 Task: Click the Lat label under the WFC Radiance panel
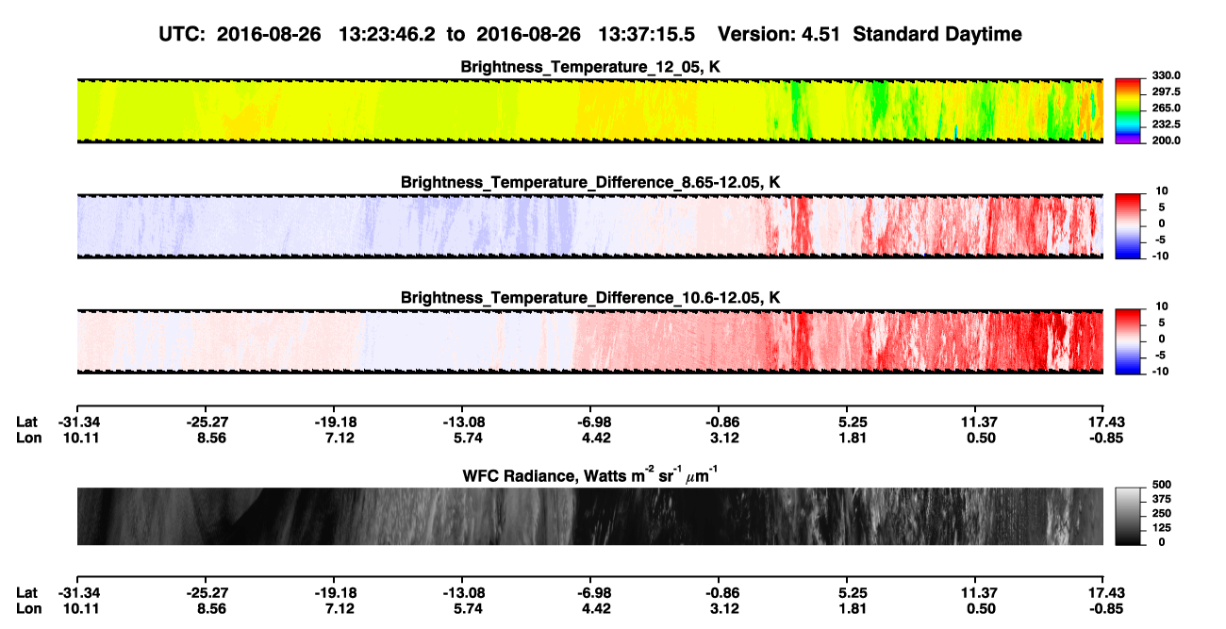(26, 592)
